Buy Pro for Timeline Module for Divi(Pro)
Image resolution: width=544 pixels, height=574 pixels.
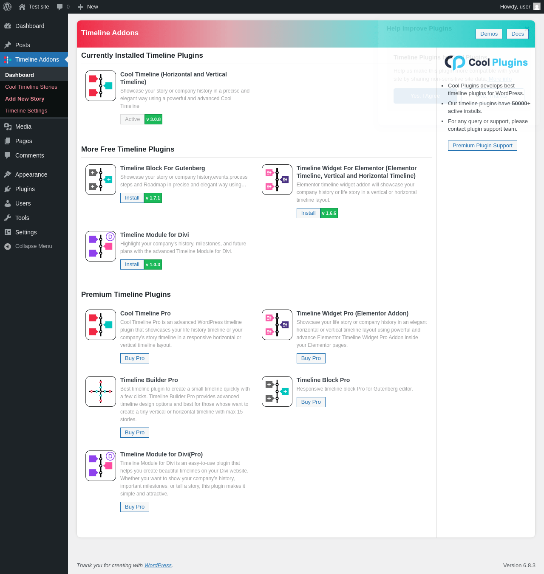pyautogui.click(x=135, y=507)
